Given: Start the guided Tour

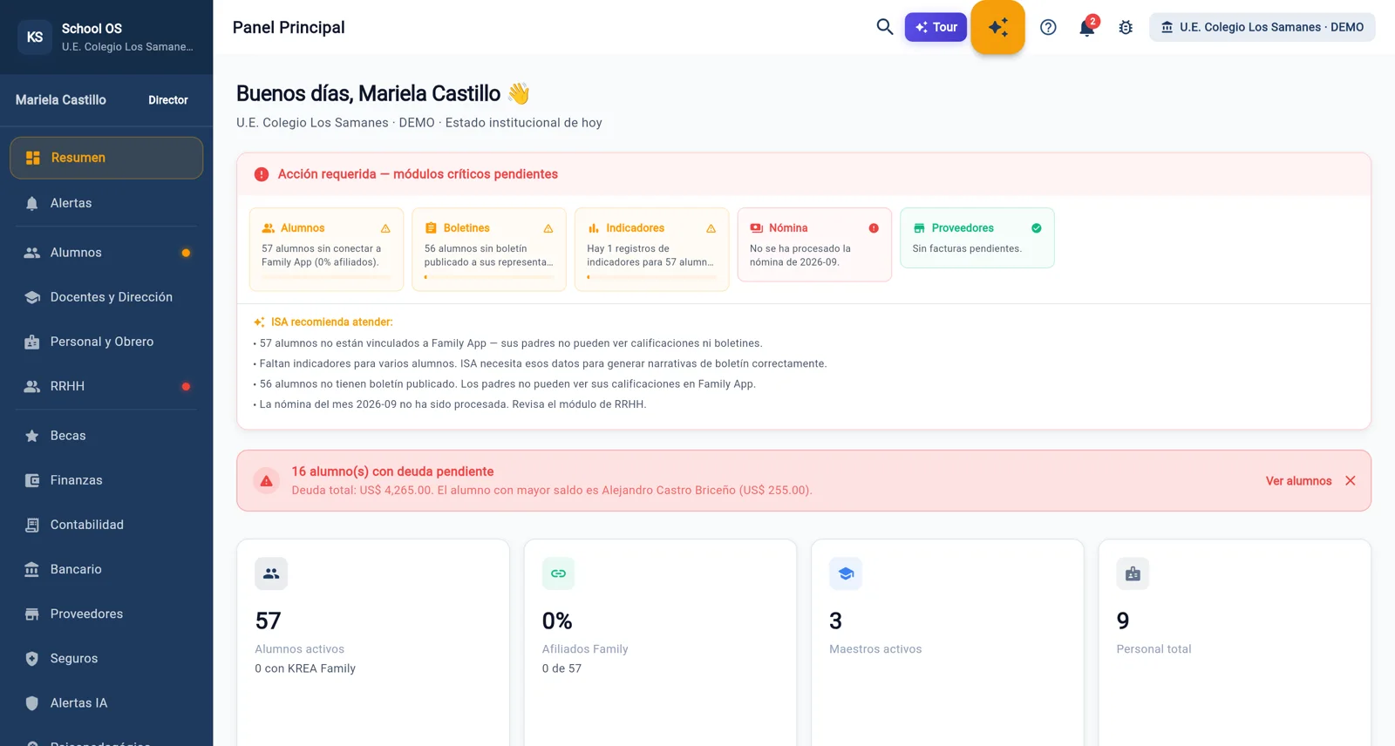Looking at the screenshot, I should [x=936, y=27].
